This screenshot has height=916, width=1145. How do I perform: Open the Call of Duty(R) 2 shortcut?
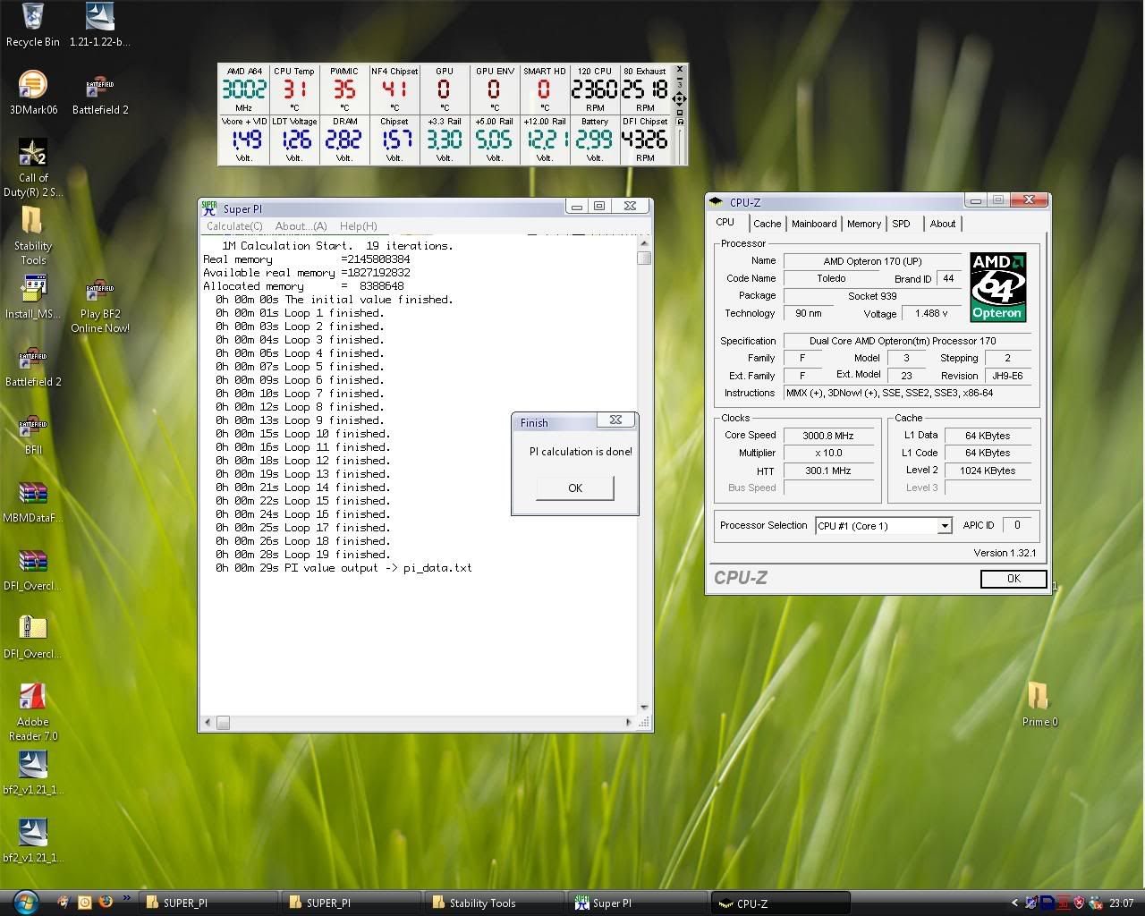(x=33, y=167)
